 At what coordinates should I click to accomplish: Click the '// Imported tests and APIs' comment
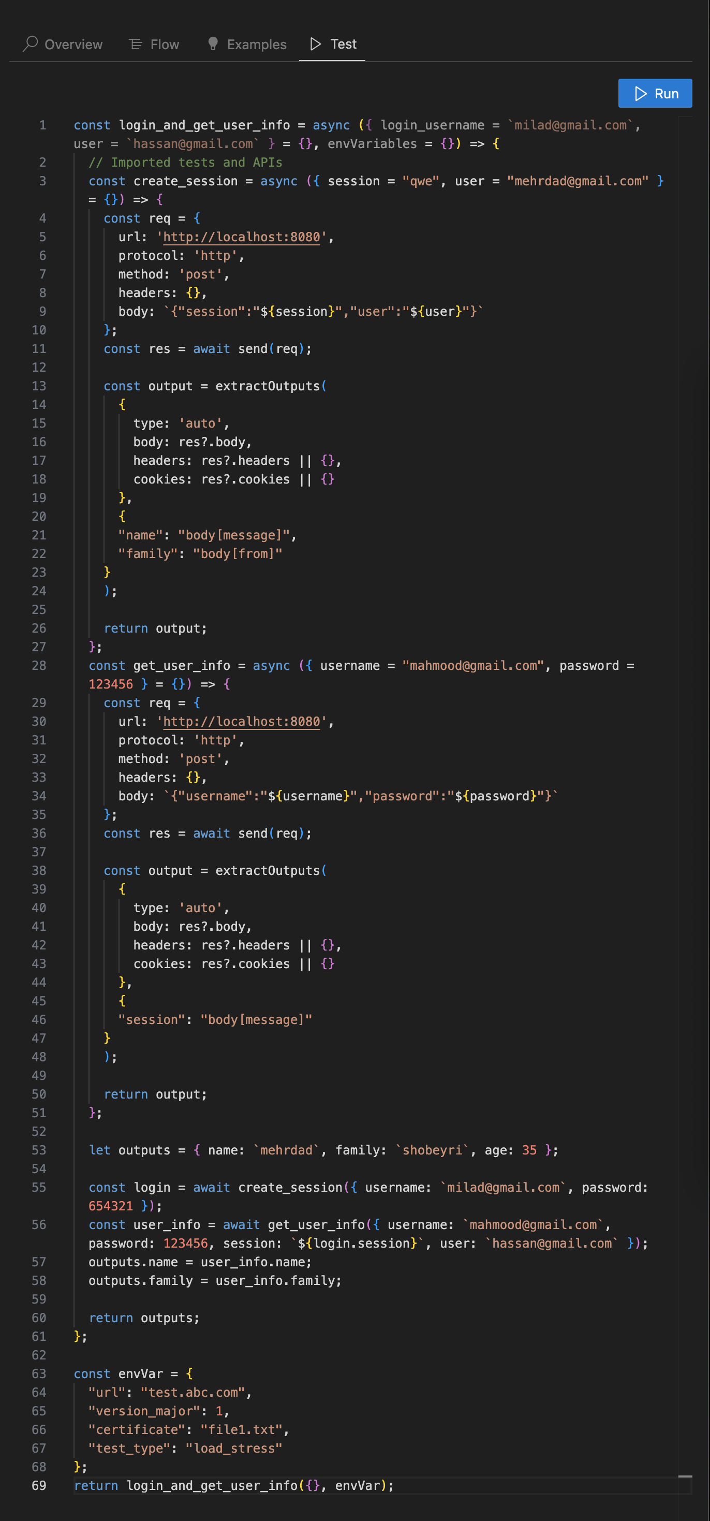click(185, 163)
